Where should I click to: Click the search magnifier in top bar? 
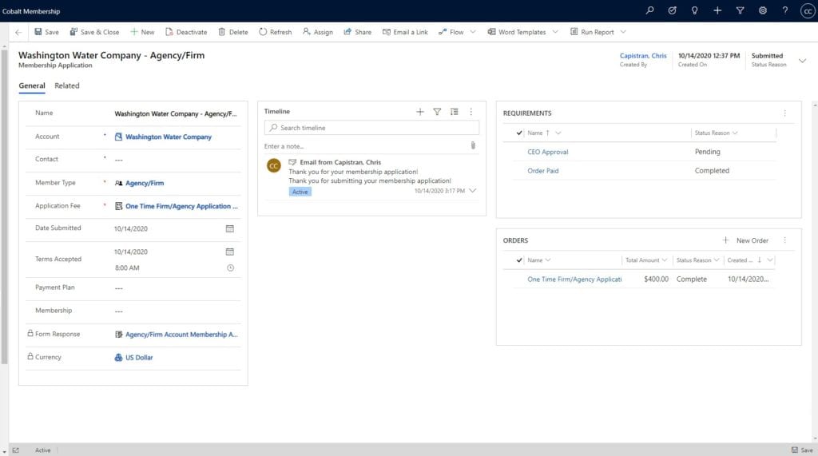(649, 10)
